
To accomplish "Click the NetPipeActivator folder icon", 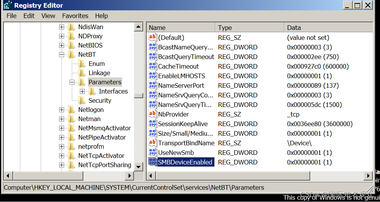I will [x=71, y=137].
